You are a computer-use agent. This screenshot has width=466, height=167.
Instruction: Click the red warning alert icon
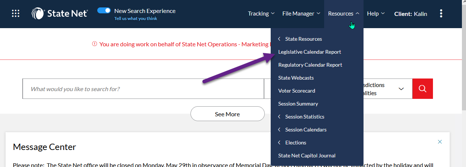[x=94, y=44]
